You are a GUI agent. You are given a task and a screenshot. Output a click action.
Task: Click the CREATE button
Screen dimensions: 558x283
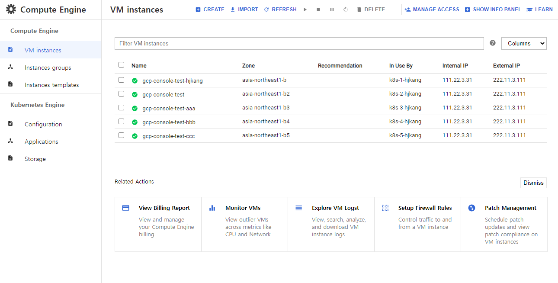tap(210, 10)
